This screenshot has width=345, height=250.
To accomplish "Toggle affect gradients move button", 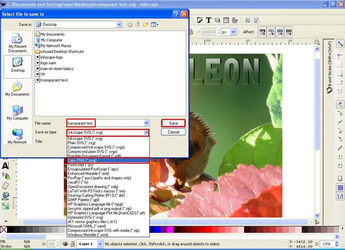I will click(280, 32).
